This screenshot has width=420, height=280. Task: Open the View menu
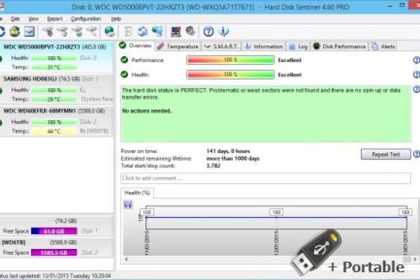coord(34,19)
